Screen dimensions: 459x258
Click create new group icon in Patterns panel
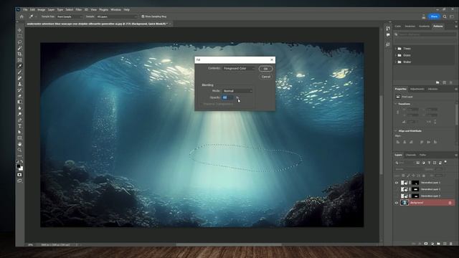[437, 83]
